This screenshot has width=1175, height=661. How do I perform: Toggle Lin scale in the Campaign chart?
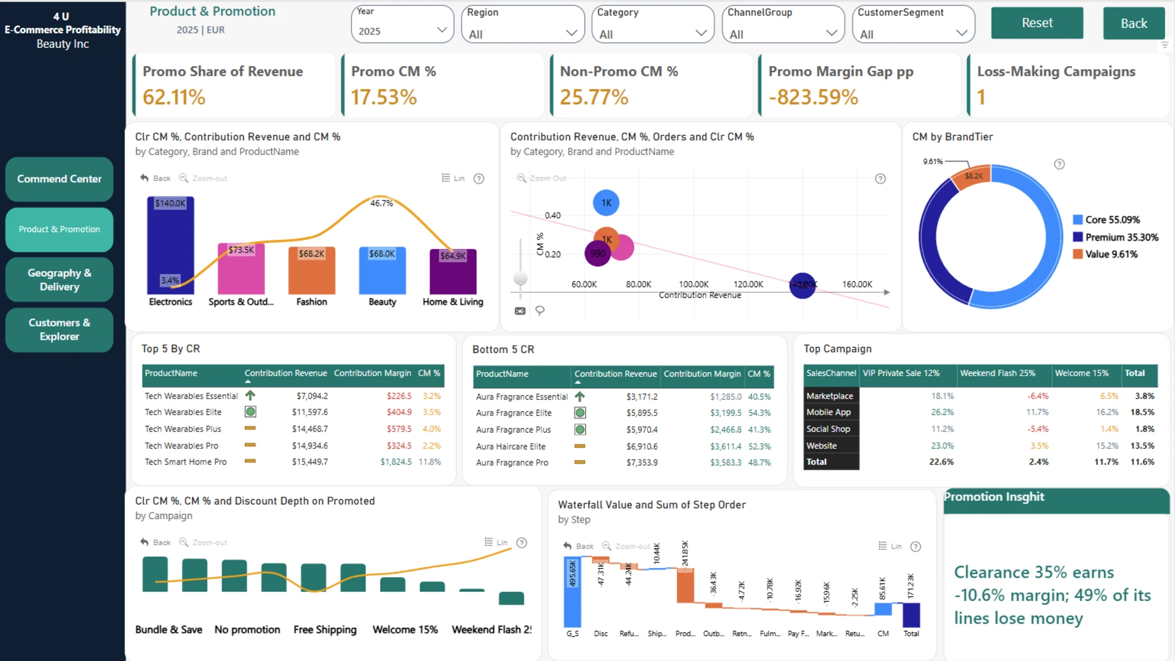(x=496, y=542)
